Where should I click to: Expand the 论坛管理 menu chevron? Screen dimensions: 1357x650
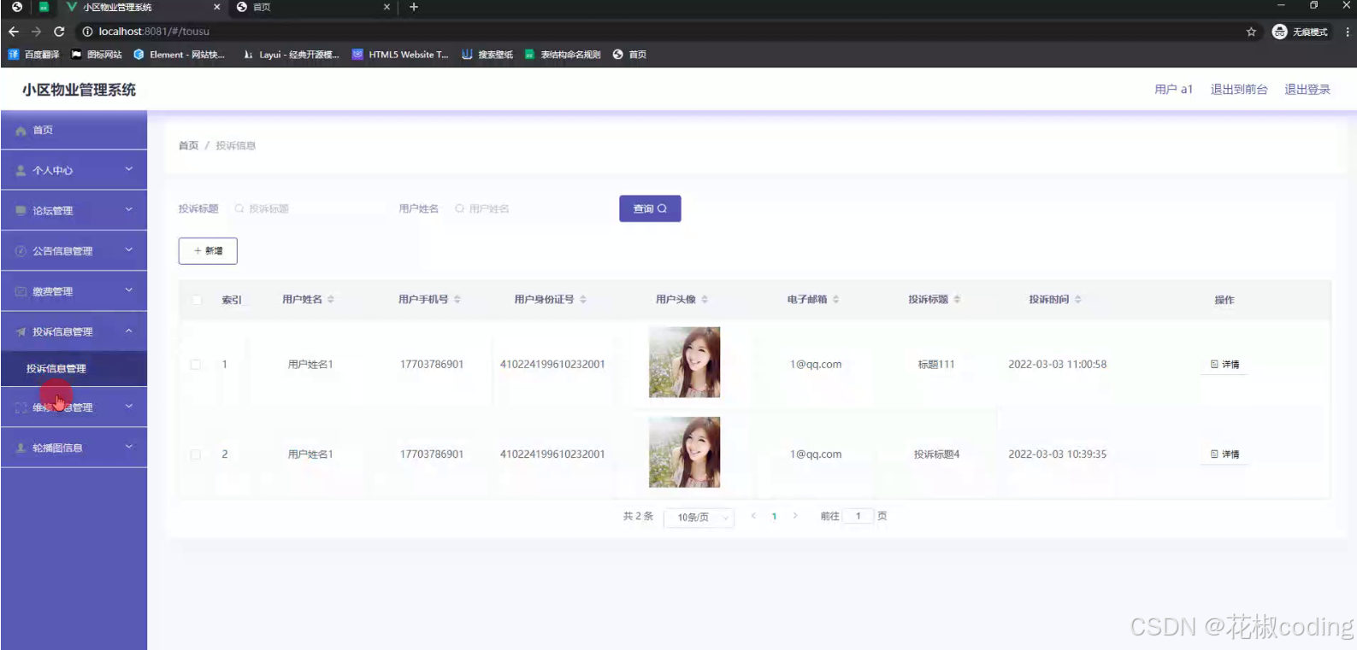tap(129, 209)
